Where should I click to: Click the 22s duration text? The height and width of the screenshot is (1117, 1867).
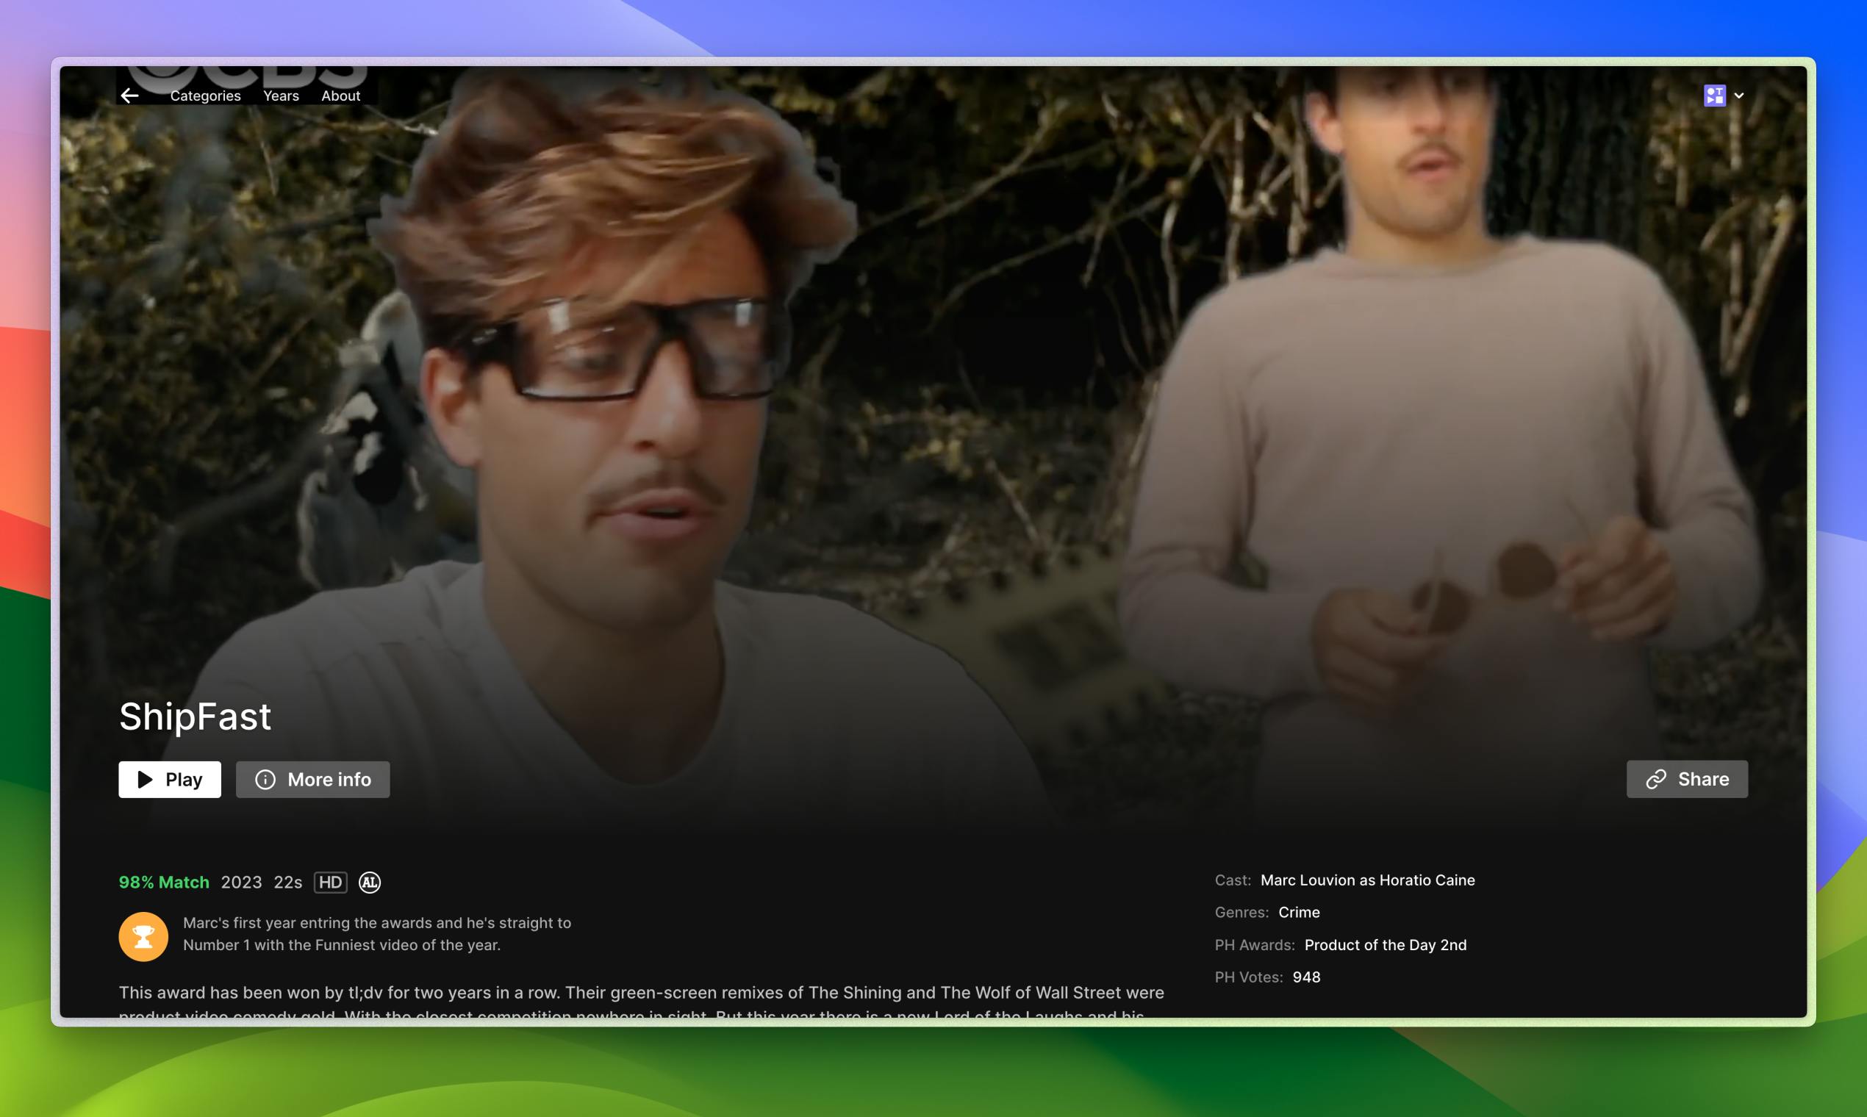(x=287, y=882)
